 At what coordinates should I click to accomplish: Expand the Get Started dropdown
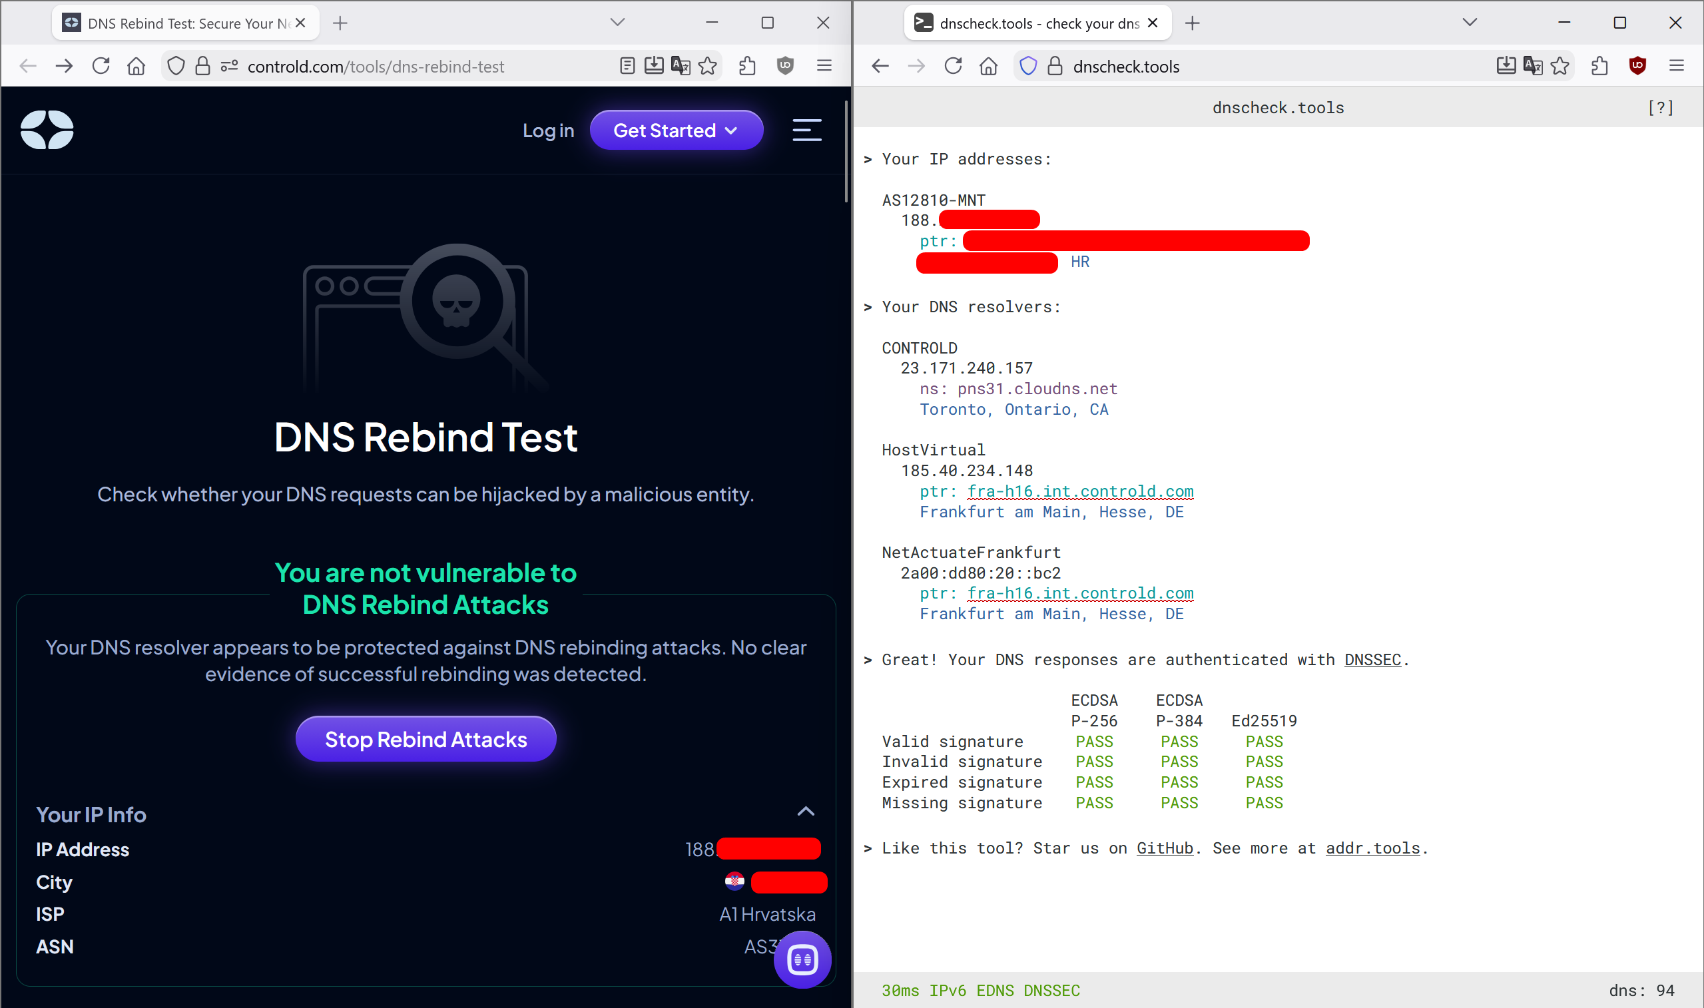coord(676,130)
